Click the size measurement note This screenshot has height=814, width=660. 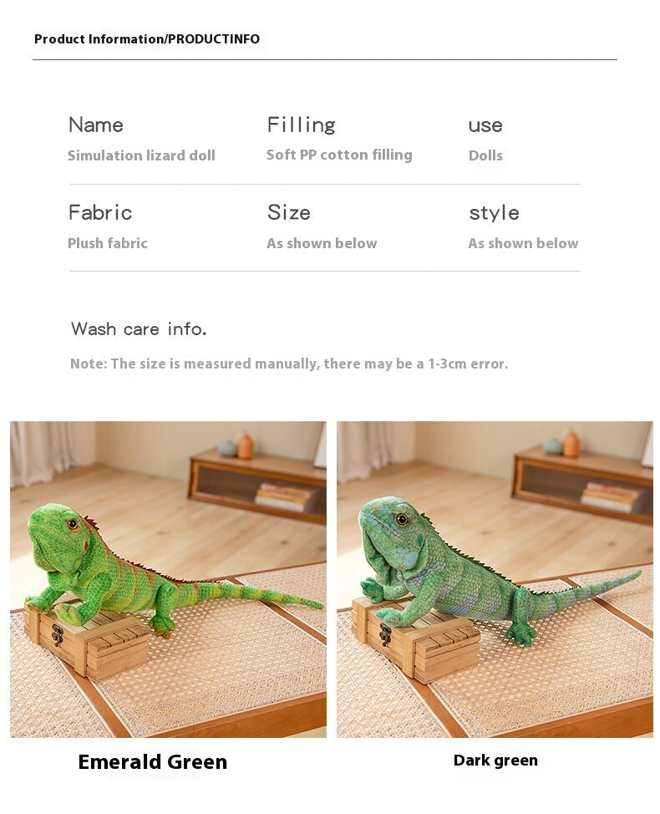click(x=289, y=364)
